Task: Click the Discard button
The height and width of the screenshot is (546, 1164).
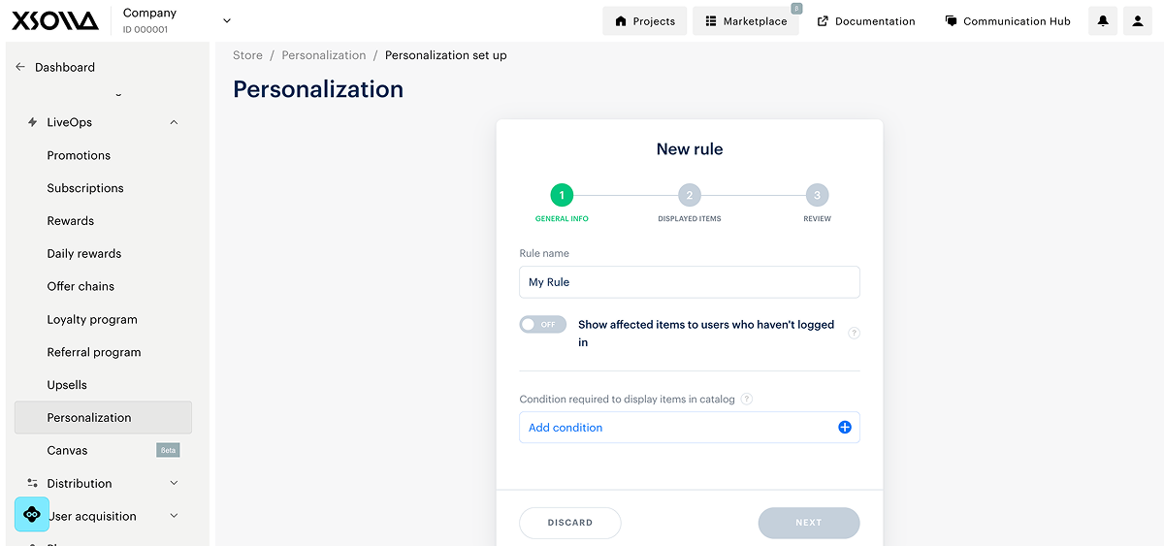Action: (570, 523)
